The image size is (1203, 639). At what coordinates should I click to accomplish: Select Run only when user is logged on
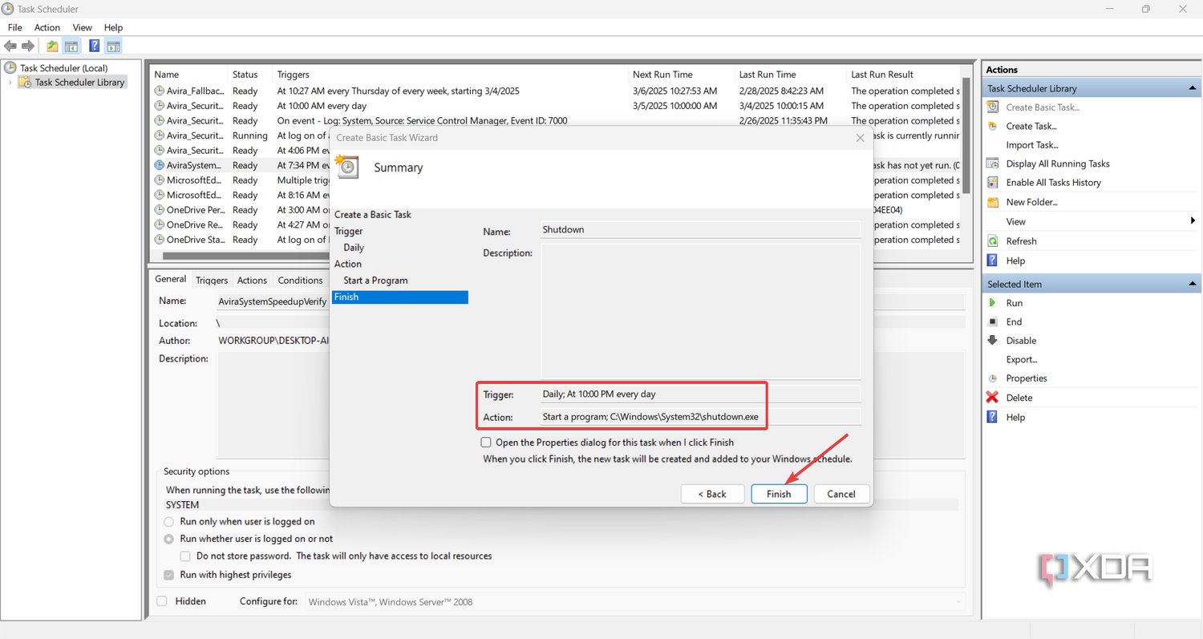[x=169, y=521]
